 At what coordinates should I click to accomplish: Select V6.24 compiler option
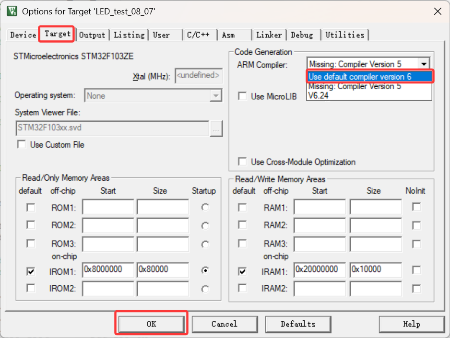click(x=369, y=95)
